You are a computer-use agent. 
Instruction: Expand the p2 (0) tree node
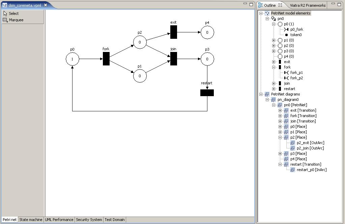pyautogui.click(x=274, y=46)
